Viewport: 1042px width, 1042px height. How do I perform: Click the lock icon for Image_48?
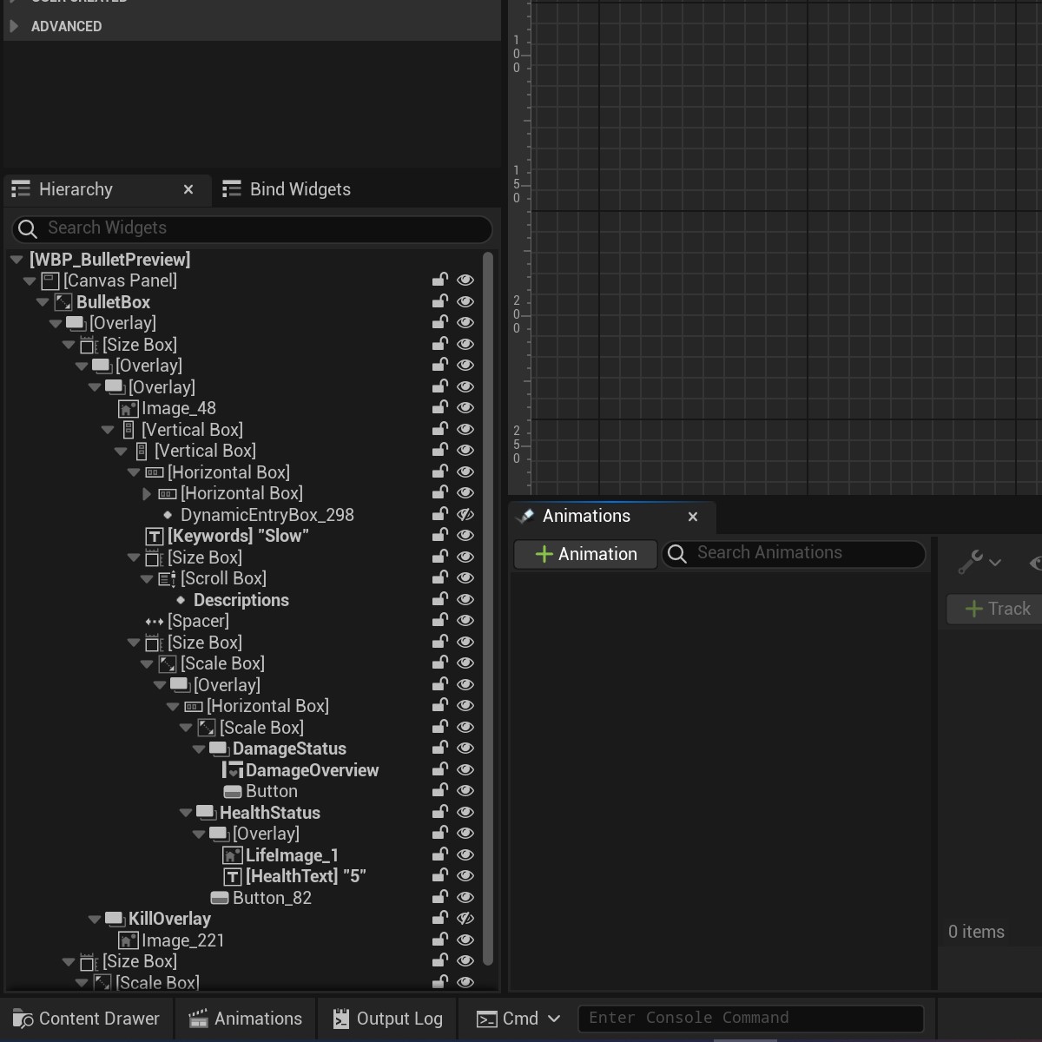(x=440, y=408)
